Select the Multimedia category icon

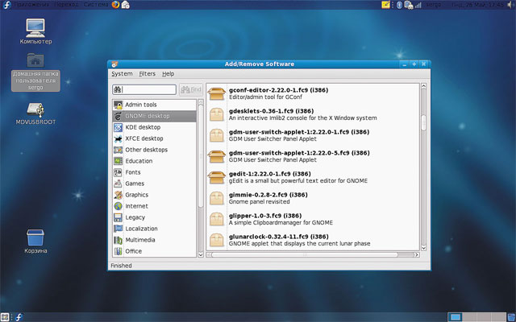119,240
